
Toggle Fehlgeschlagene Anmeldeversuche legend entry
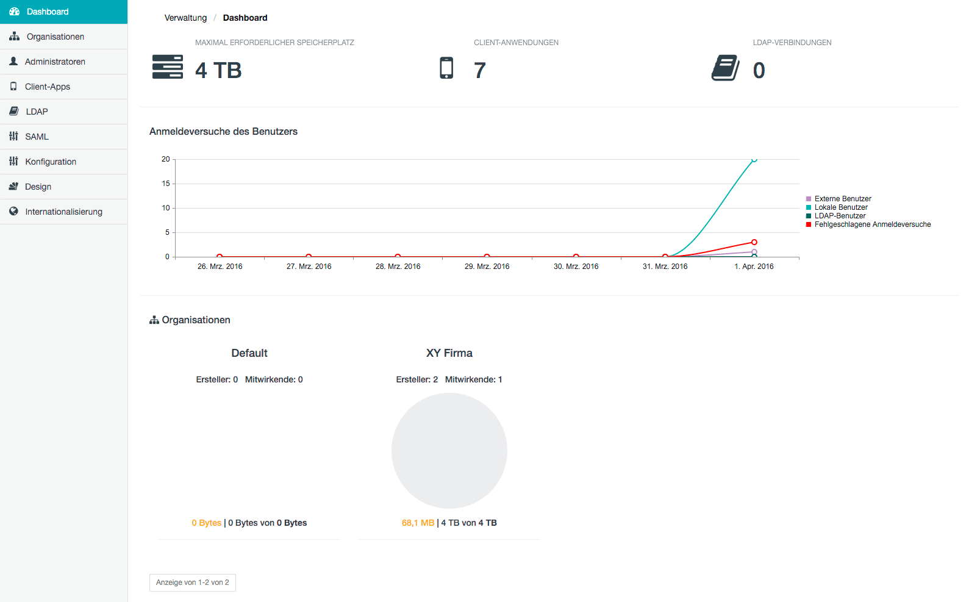[x=868, y=224]
